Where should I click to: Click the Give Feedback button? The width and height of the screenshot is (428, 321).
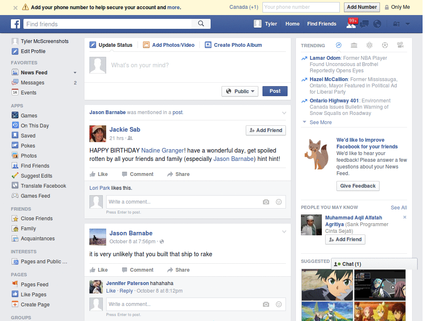click(358, 186)
